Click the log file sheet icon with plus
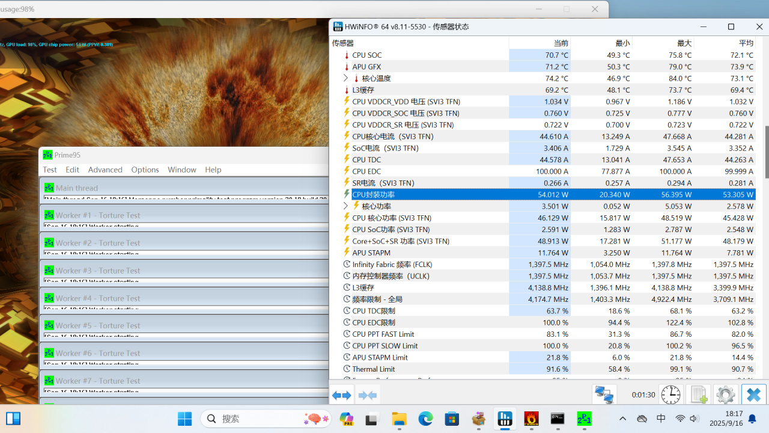Viewport: 769px width, 433px height. tap(698, 395)
